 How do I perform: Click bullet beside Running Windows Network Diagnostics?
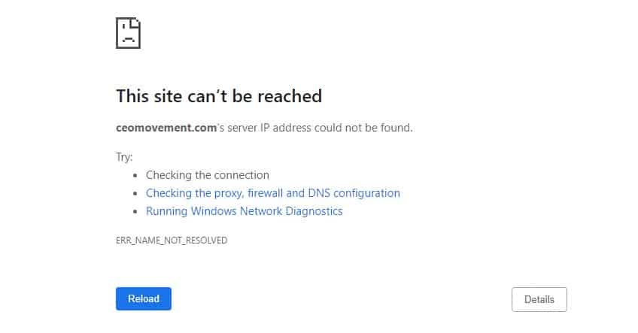click(x=135, y=212)
